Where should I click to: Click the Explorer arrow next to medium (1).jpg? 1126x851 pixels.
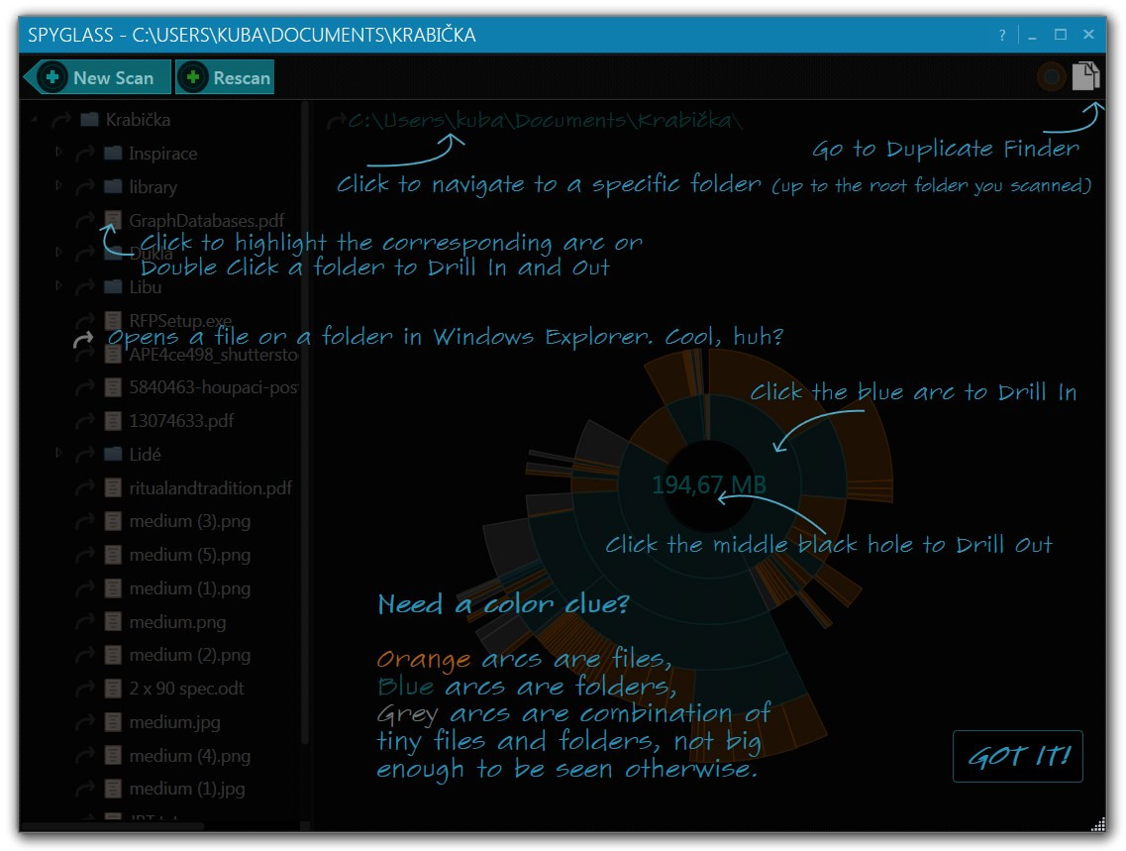pyautogui.click(x=85, y=789)
